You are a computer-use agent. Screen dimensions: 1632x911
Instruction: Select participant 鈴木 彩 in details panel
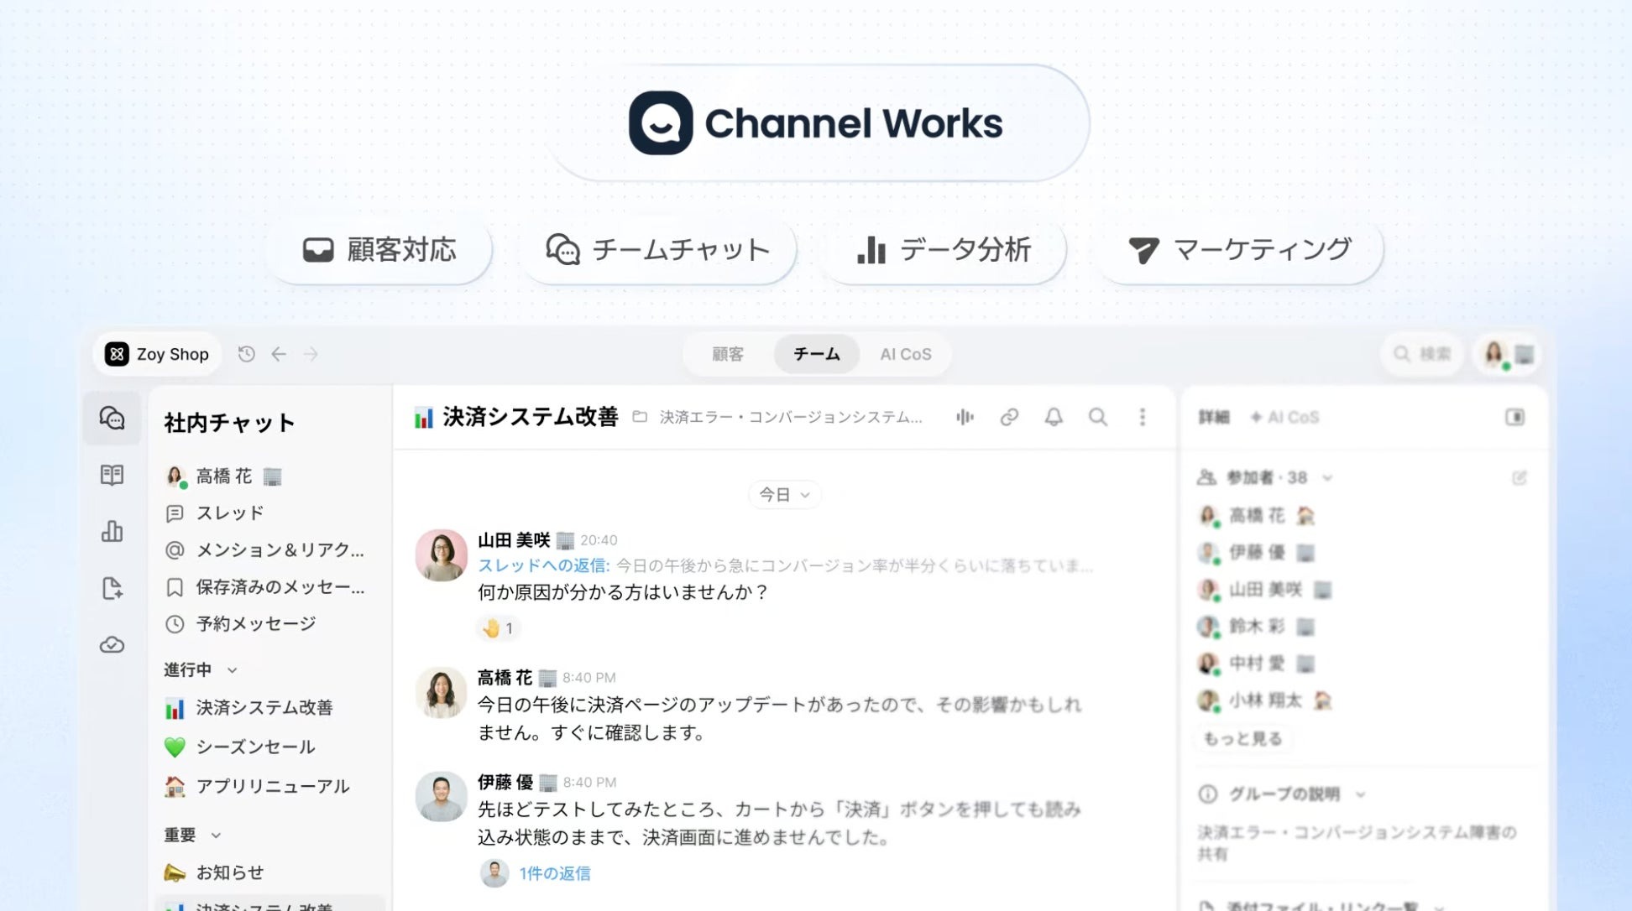[x=1256, y=627]
